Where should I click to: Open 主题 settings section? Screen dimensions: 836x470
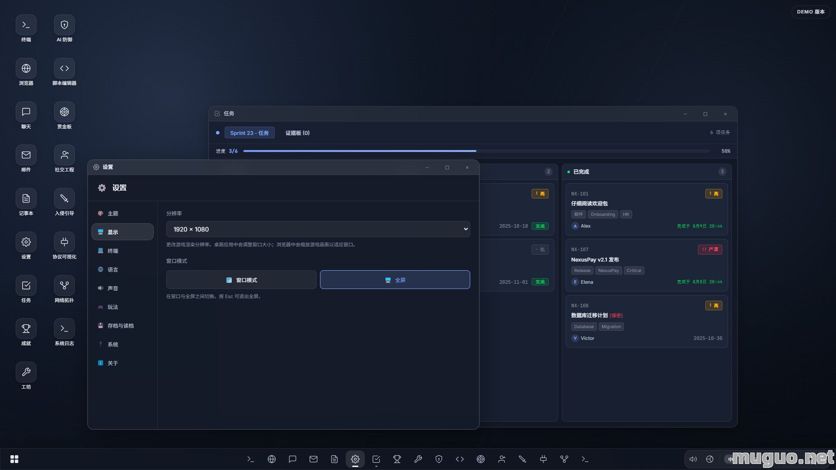pos(122,213)
